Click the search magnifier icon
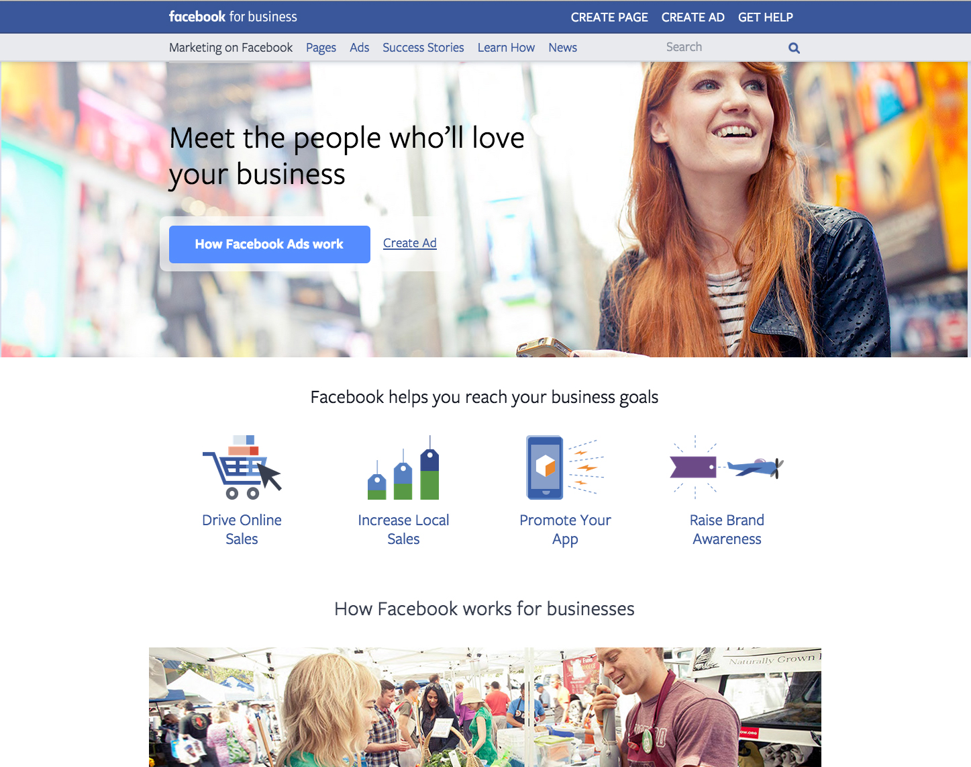Viewport: 971px width, 767px height. pos(794,48)
